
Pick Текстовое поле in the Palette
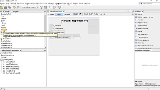(x=141, y=34)
